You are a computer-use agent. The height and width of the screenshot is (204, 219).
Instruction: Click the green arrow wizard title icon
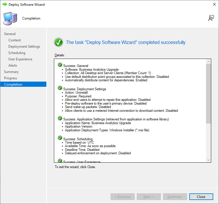pyautogui.click(x=5, y=4)
